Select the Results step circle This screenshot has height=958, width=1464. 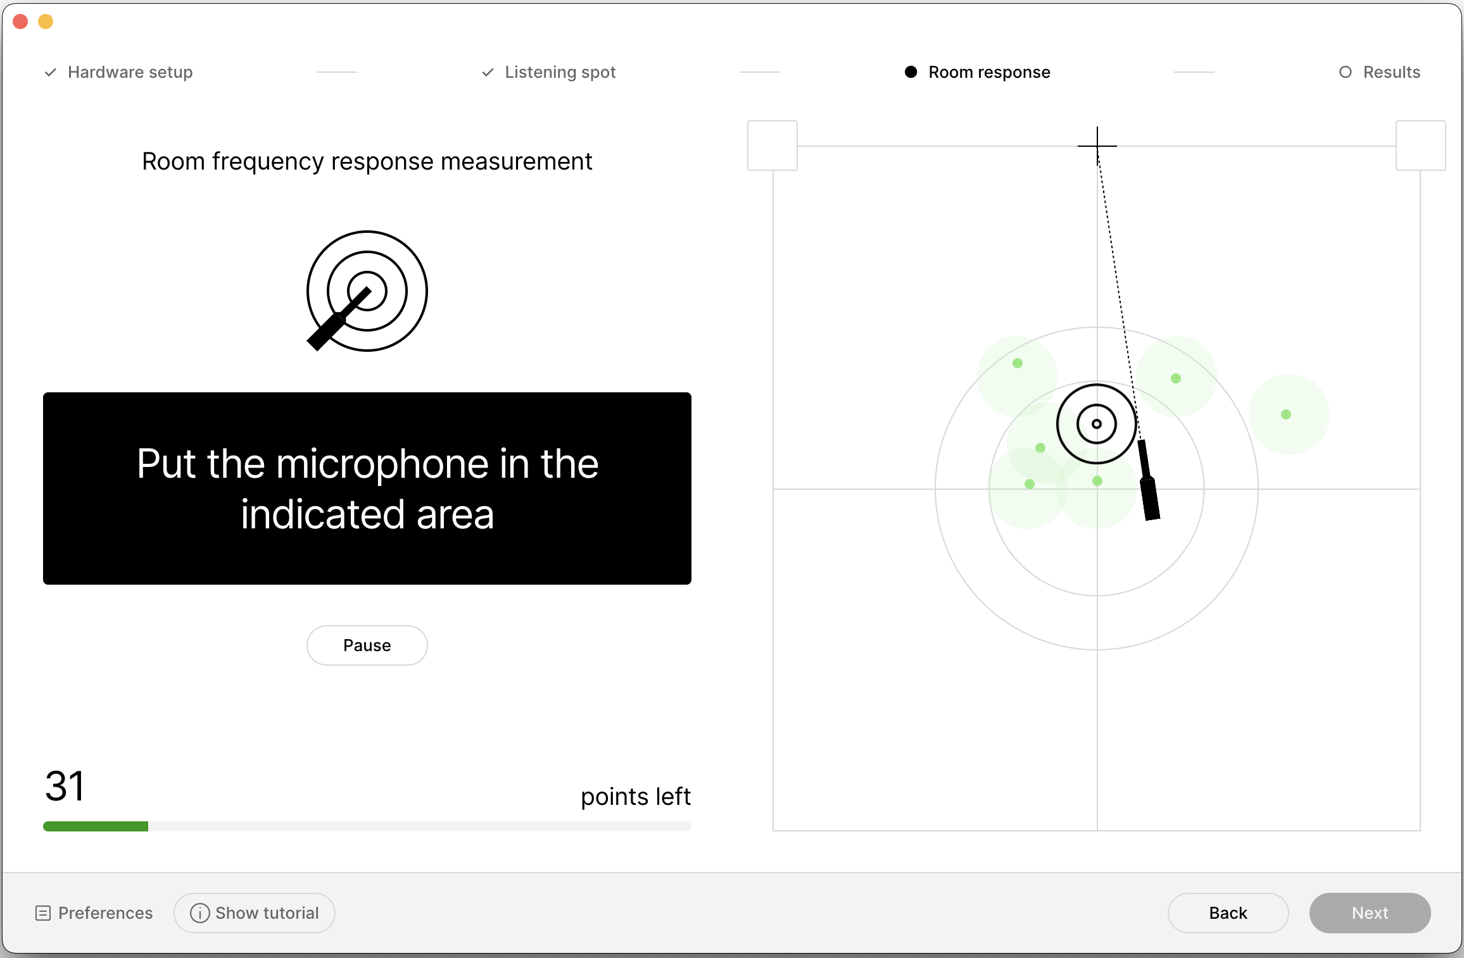click(1346, 72)
